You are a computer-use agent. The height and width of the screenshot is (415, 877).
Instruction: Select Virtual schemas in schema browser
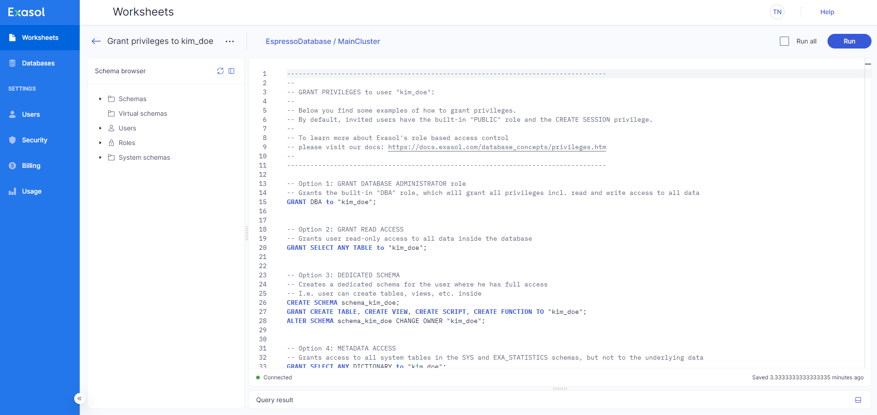click(x=143, y=113)
